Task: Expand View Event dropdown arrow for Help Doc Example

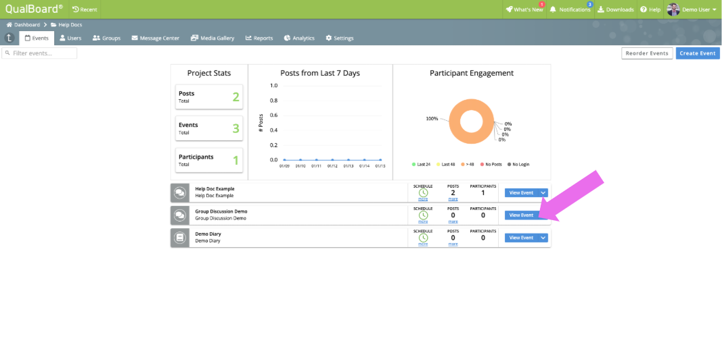Action: tap(543, 193)
